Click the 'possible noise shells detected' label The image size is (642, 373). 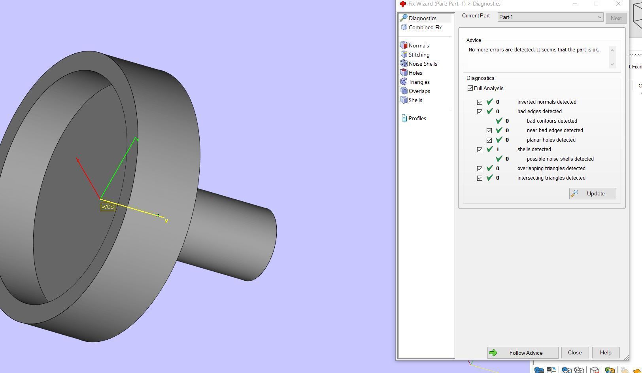(560, 159)
